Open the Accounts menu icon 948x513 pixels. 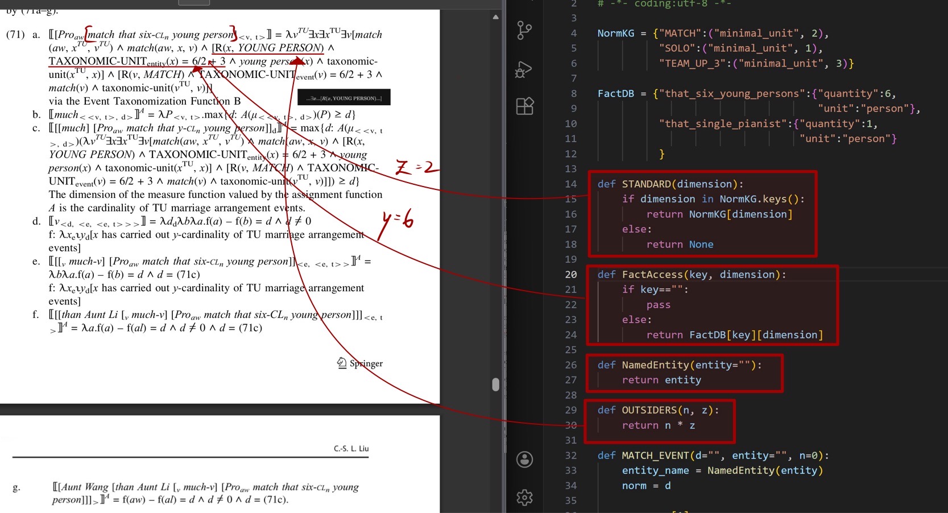point(524,460)
